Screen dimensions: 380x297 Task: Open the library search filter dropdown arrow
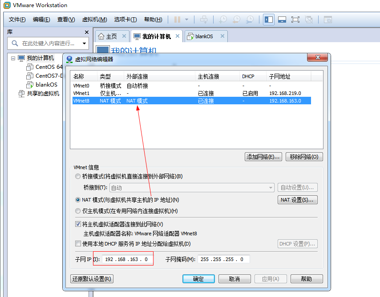tap(84, 44)
